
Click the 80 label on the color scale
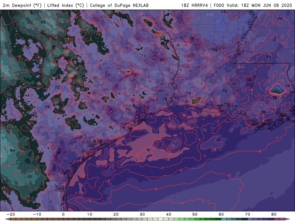274,214
